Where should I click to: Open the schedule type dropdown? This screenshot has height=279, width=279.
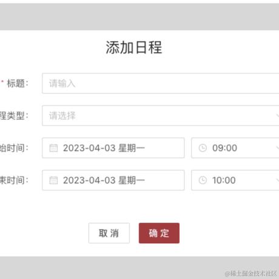pyautogui.click(x=161, y=116)
